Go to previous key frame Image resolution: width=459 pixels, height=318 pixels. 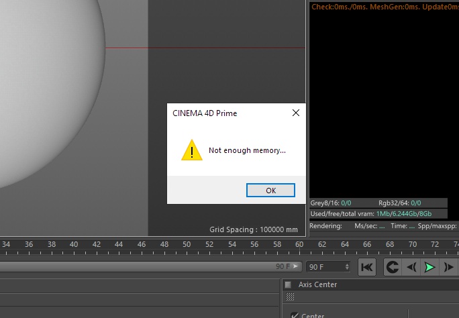[x=393, y=267]
